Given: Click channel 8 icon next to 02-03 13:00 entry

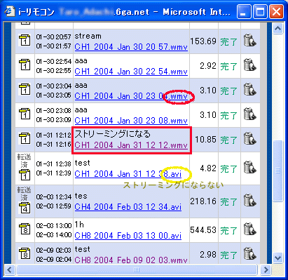Looking at the screenshot, I should [x=25, y=229].
